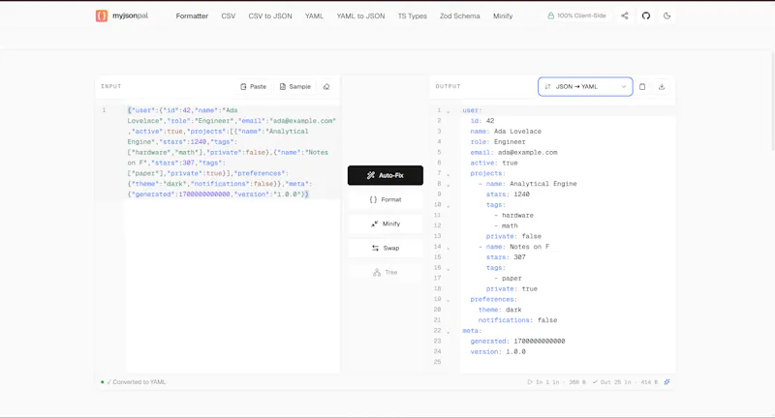This screenshot has width=775, height=418.
Task: Click the 'theme: dark' output line
Action: pyautogui.click(x=500, y=310)
